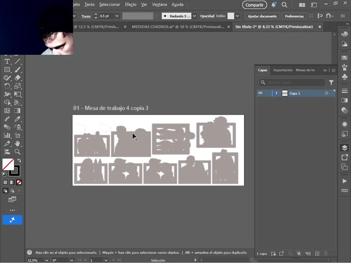Select the Free Transform tool
The height and width of the screenshot is (263, 351).
pos(18,94)
